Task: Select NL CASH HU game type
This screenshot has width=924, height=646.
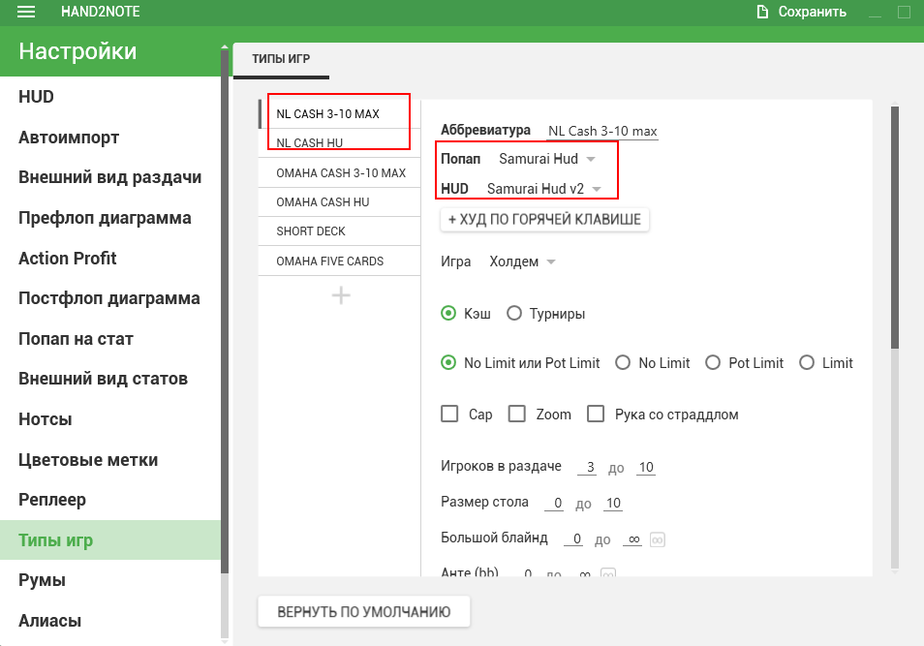Action: pyautogui.click(x=339, y=143)
